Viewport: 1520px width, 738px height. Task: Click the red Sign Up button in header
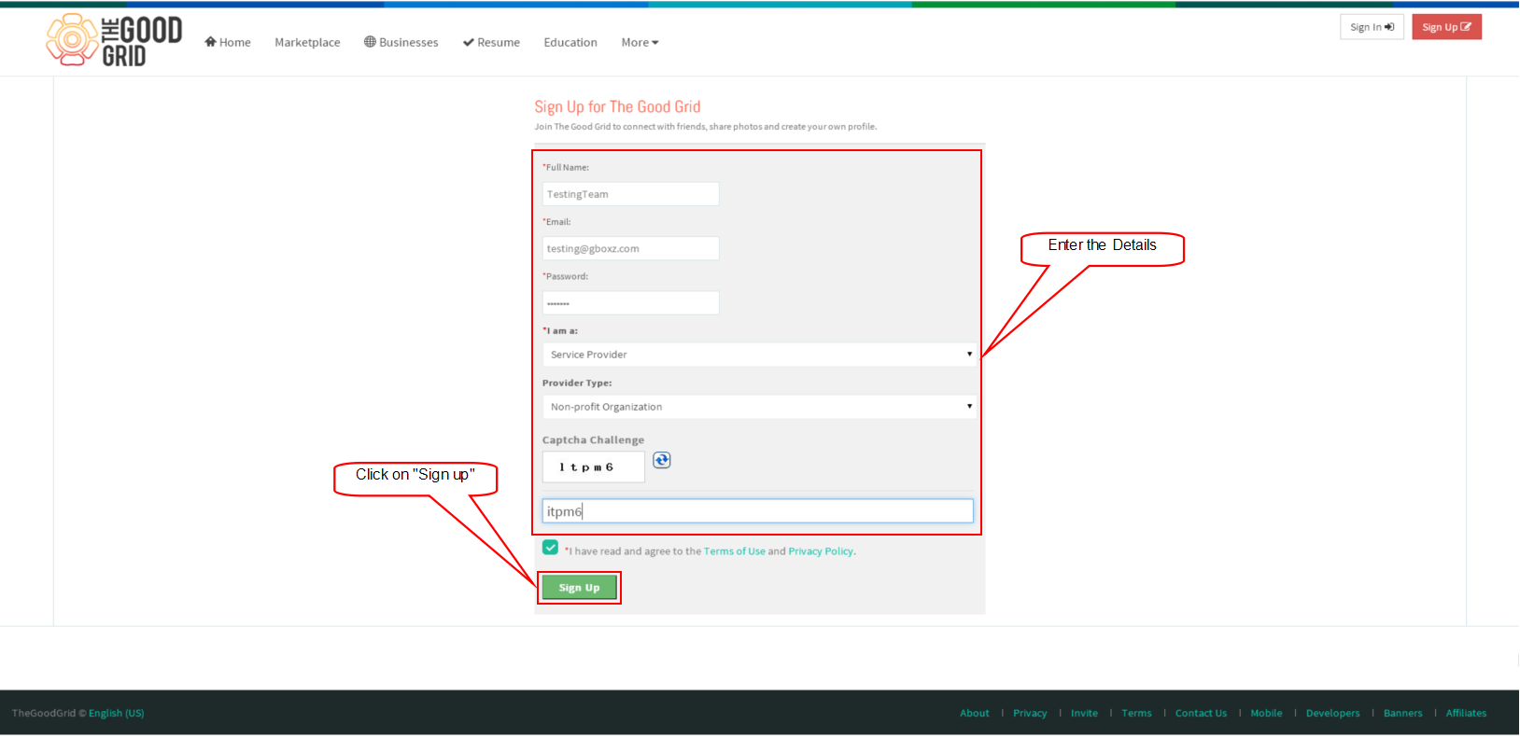point(1446,27)
